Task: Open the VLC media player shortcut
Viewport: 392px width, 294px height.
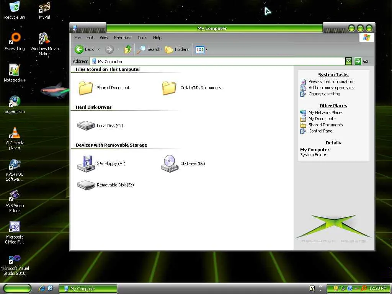Action: [x=15, y=138]
